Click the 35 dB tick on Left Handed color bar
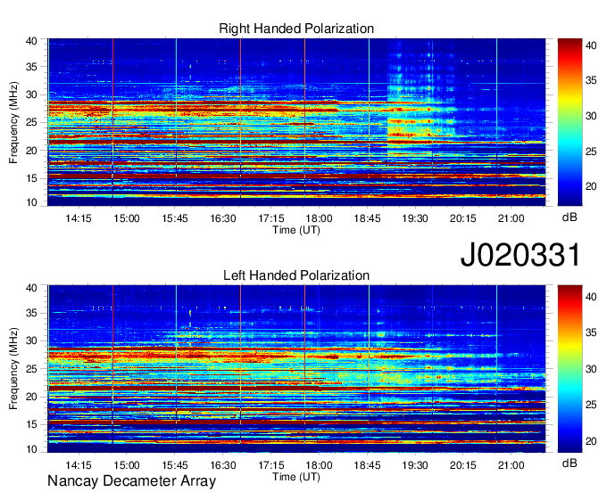 591,332
